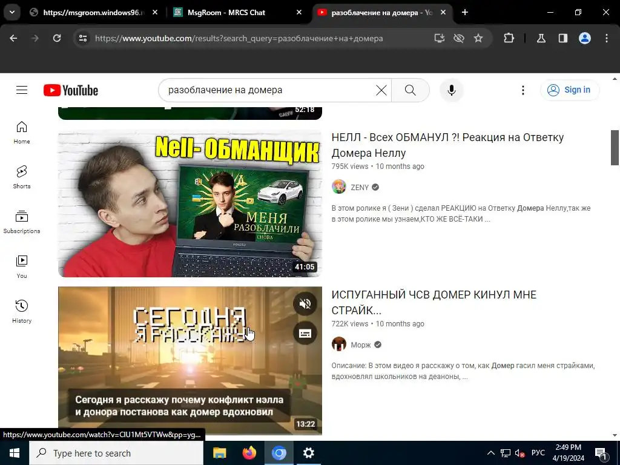Open ZENY channel name link
Image resolution: width=620 pixels, height=465 pixels.
(360, 188)
